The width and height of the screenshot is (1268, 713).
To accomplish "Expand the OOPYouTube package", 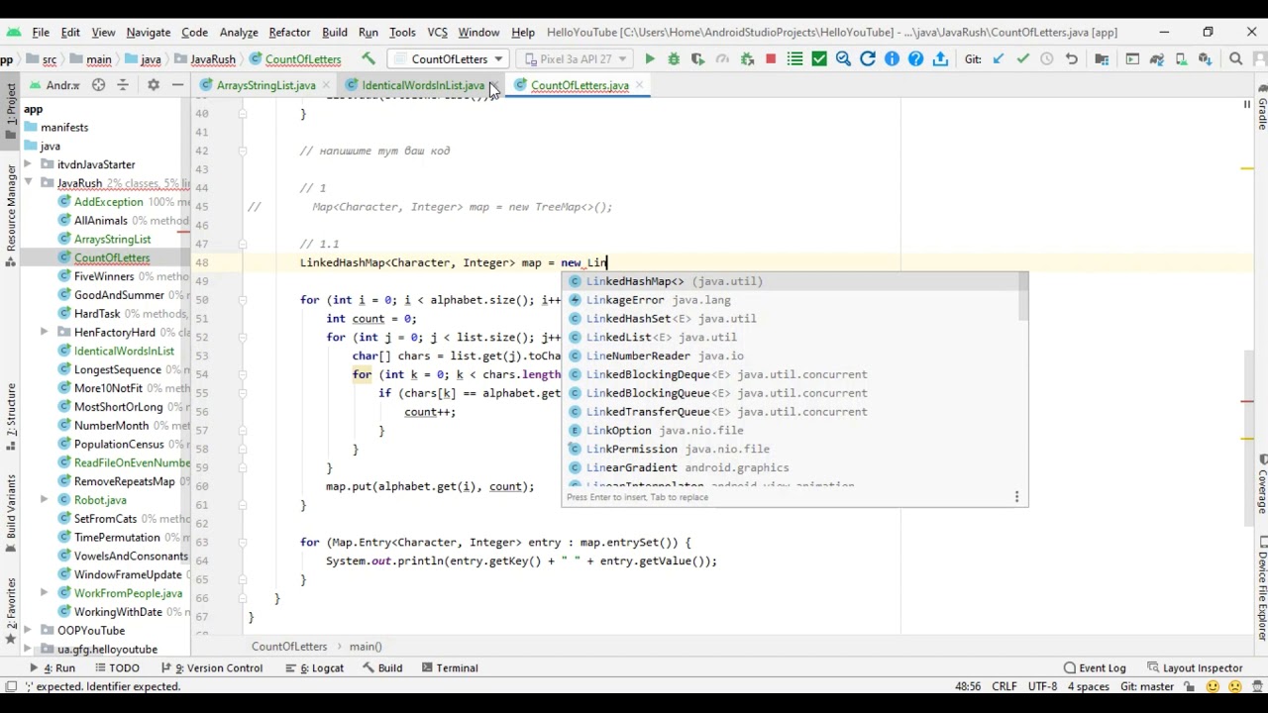I will (29, 631).
